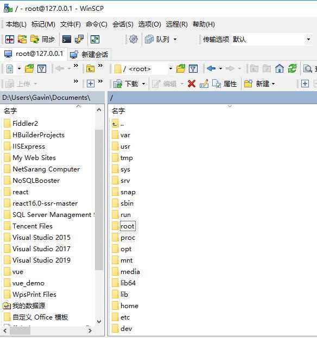Image resolution: width=317 pixels, height=338 pixels.
Task: Click the local path D:\Users\Gavin\Documents\ bar
Action: 53,98
